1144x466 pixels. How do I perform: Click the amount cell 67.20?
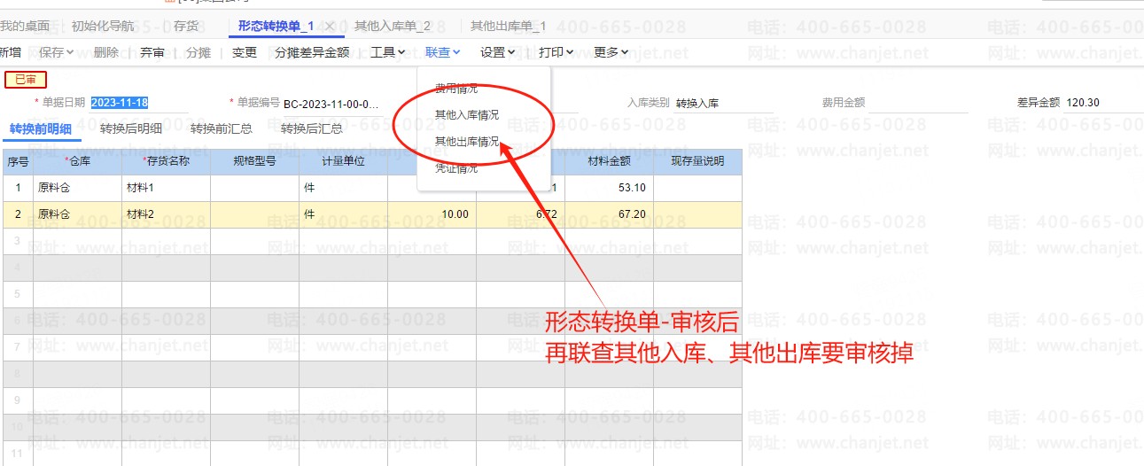[x=610, y=214]
